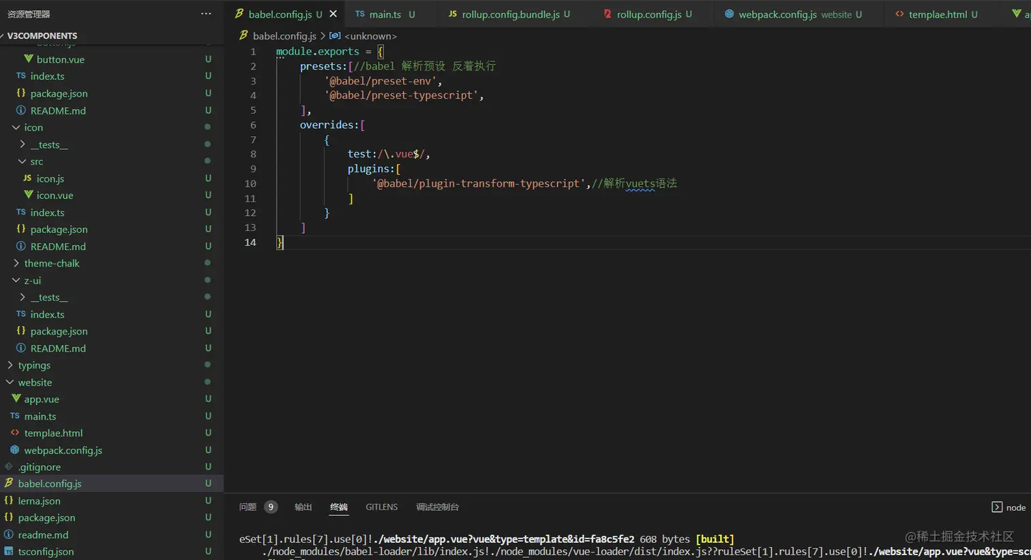Click the Vue icon beside button.vue
The height and width of the screenshot is (560, 1031).
click(29, 59)
